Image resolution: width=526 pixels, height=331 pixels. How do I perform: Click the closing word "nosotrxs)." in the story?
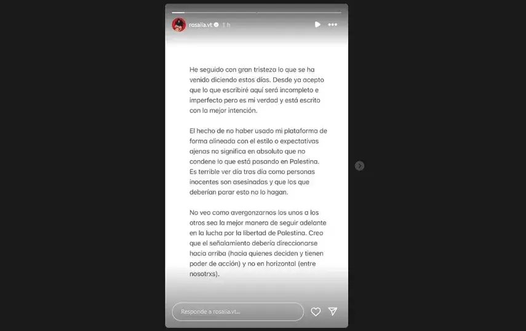[x=204, y=274]
